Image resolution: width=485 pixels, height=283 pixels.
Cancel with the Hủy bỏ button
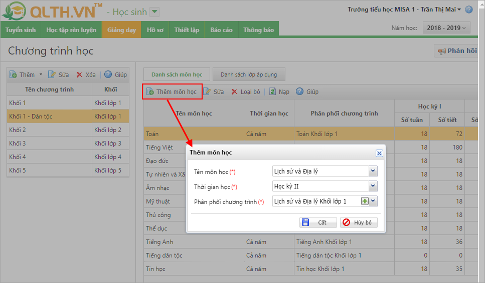[x=359, y=222]
